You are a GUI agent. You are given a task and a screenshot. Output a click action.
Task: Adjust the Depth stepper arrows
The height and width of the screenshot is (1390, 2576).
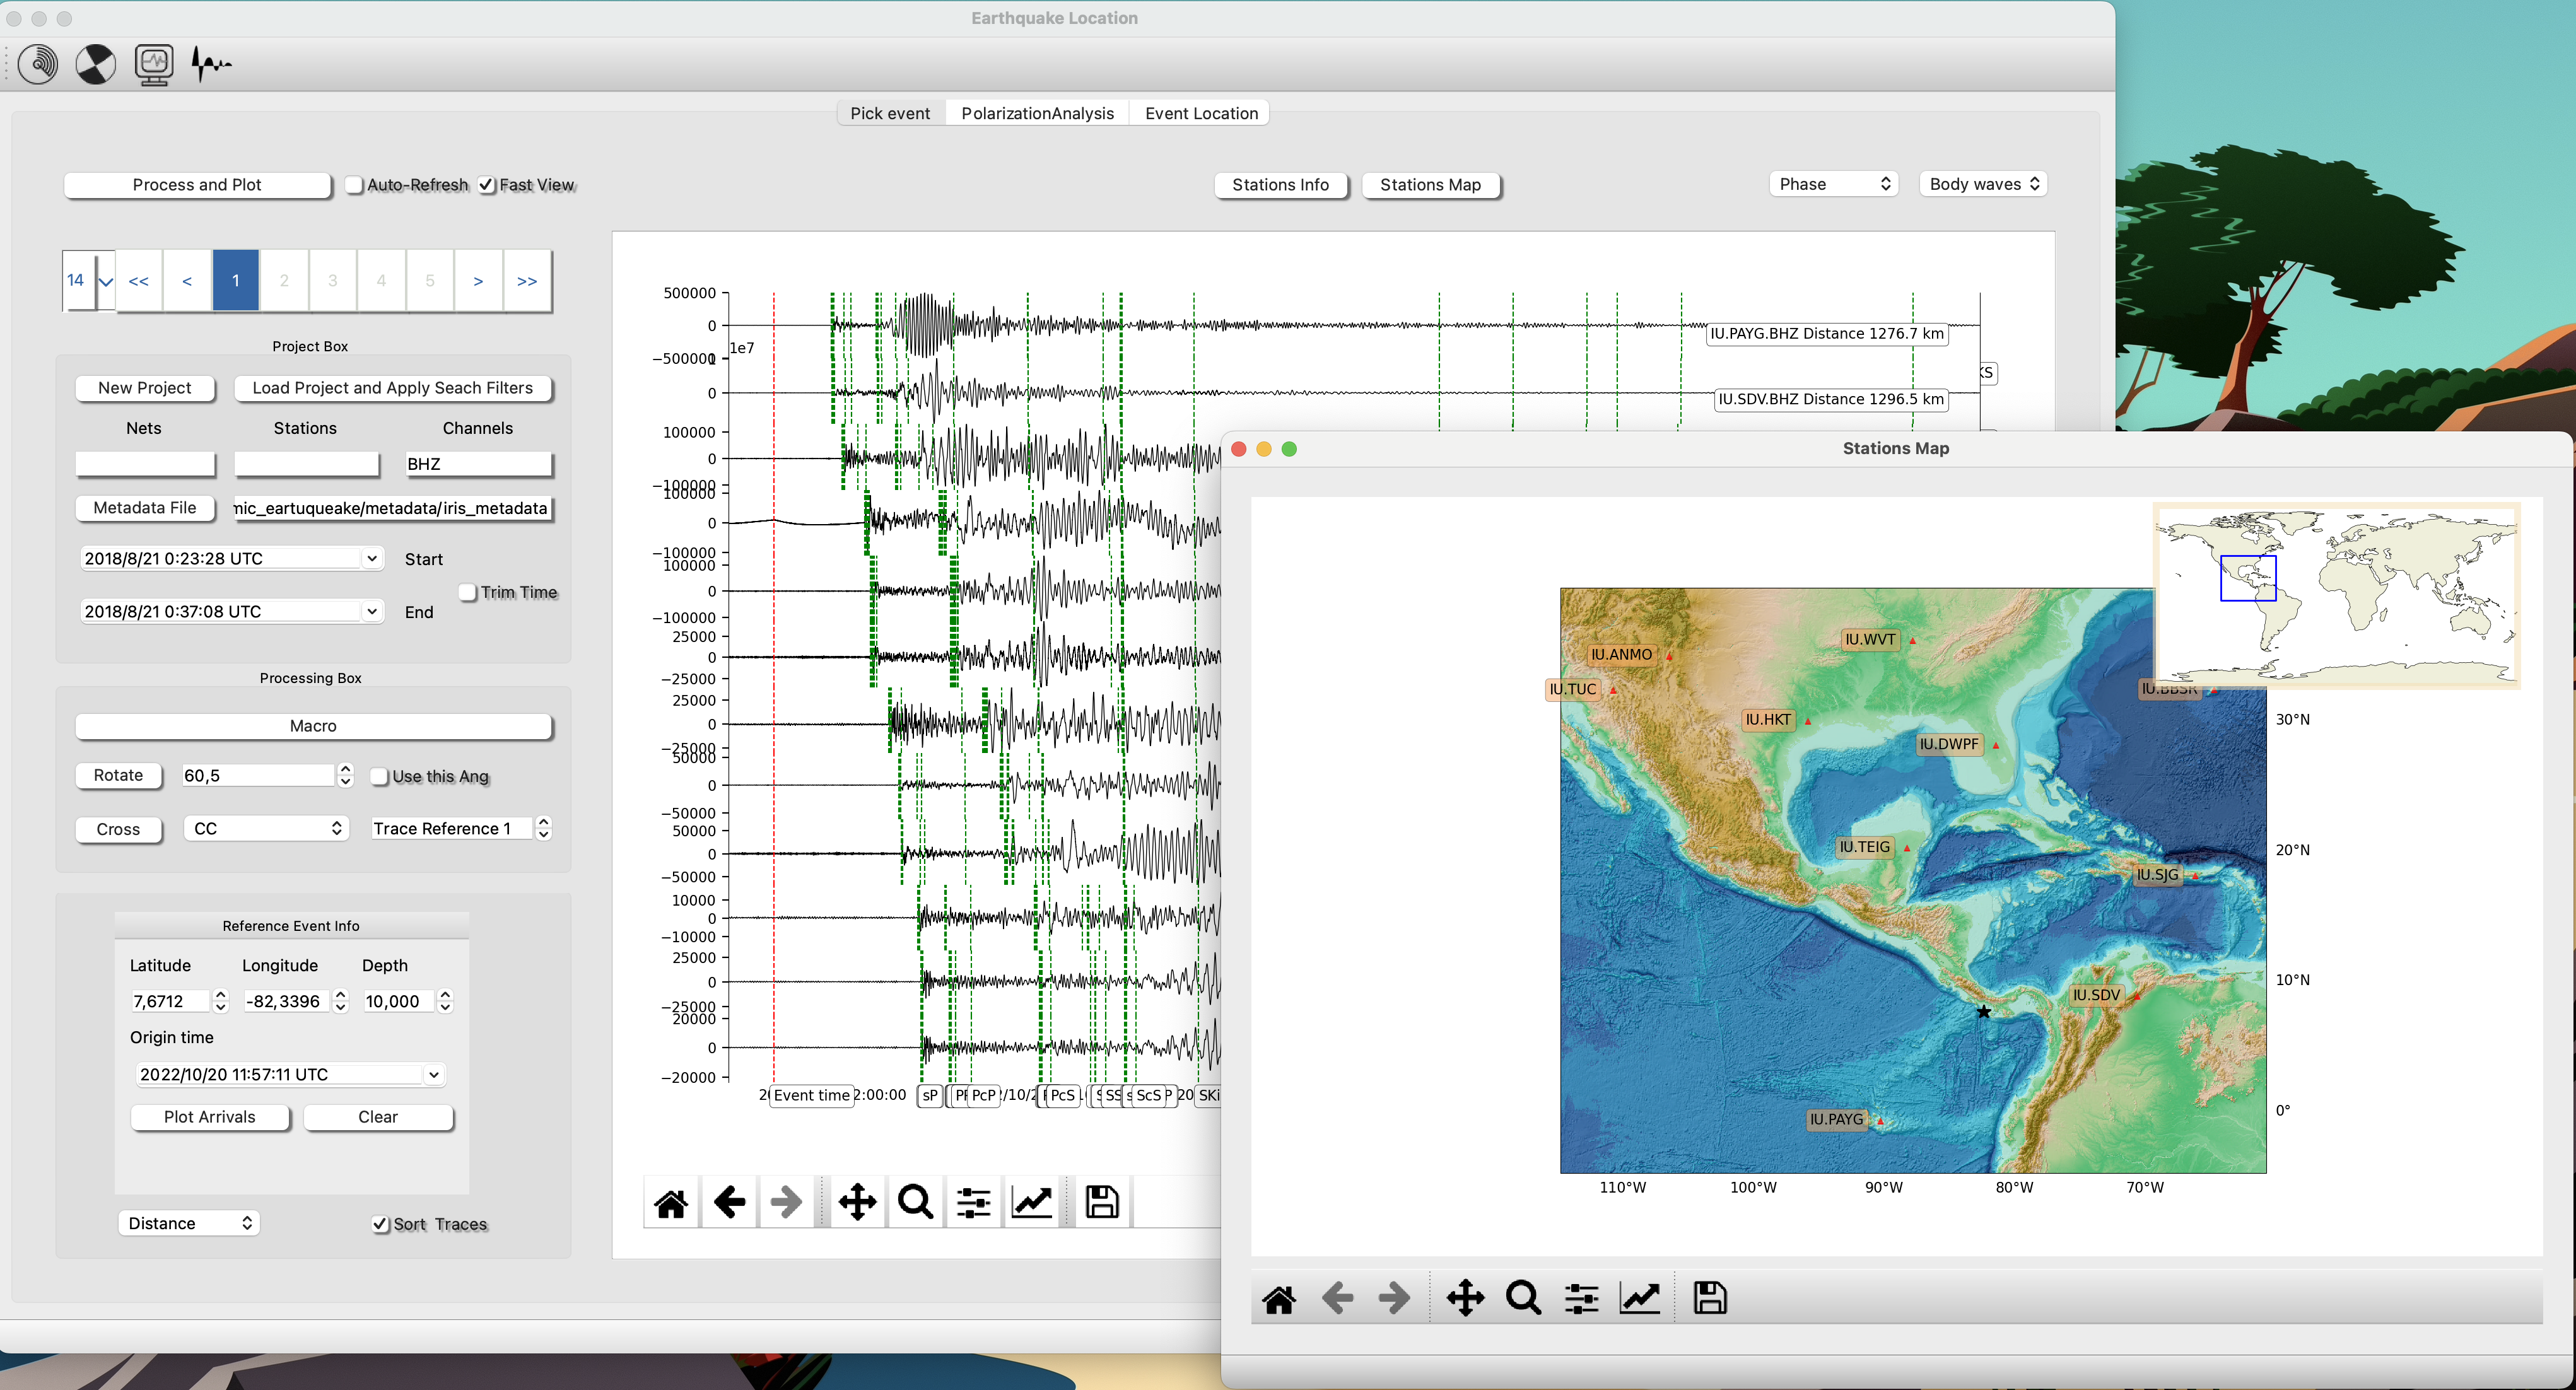click(445, 1001)
